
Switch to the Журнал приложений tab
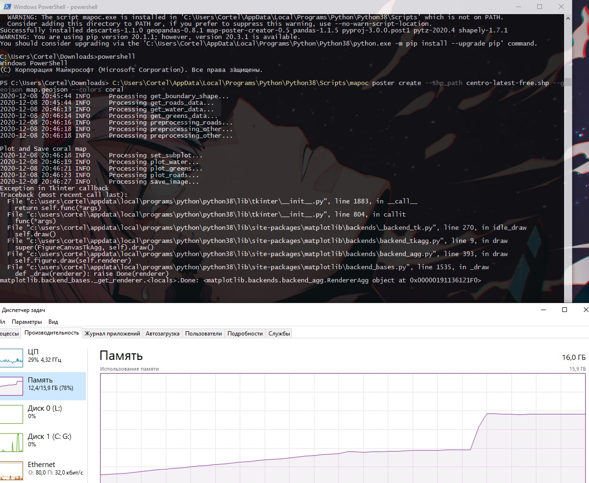112,334
